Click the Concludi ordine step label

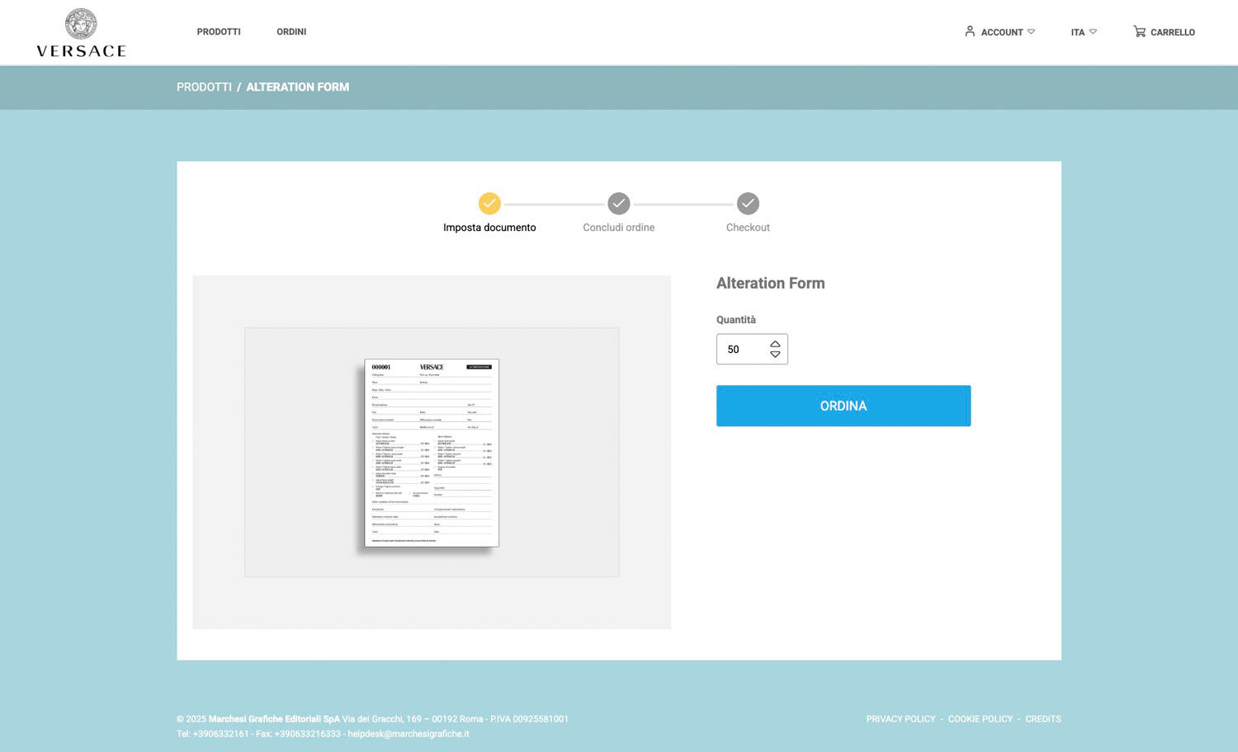pos(619,228)
